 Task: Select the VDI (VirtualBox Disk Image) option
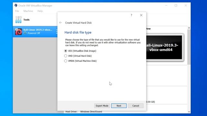[x=80, y=51]
